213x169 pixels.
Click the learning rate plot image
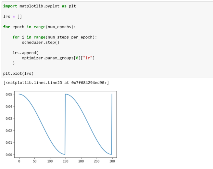pyautogui.click(x=60, y=127)
